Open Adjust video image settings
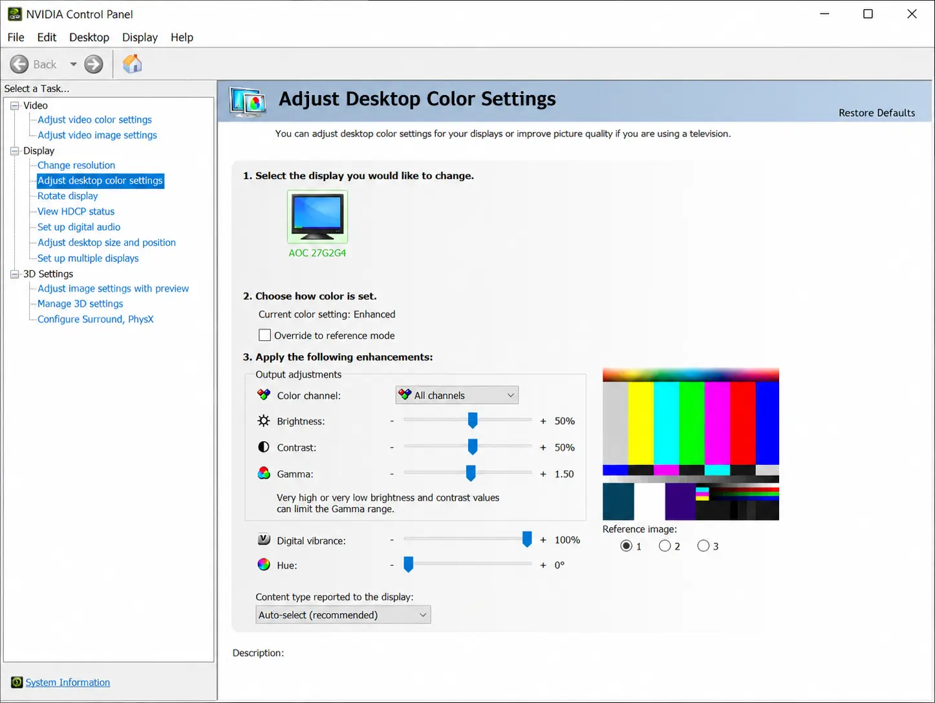 pos(97,135)
